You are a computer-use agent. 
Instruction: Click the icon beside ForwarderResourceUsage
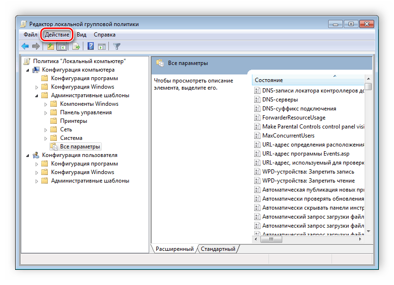(x=257, y=118)
